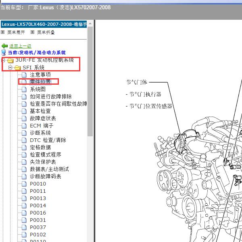Open the P0010 trouble code page

(38, 184)
